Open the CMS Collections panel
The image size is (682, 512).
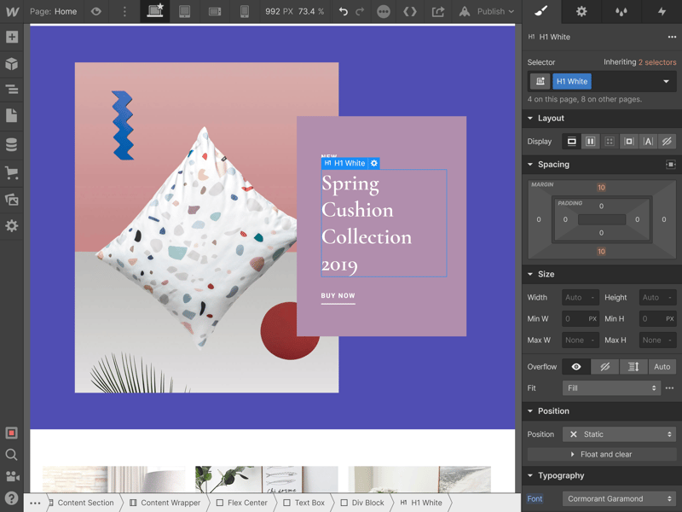pyautogui.click(x=12, y=145)
